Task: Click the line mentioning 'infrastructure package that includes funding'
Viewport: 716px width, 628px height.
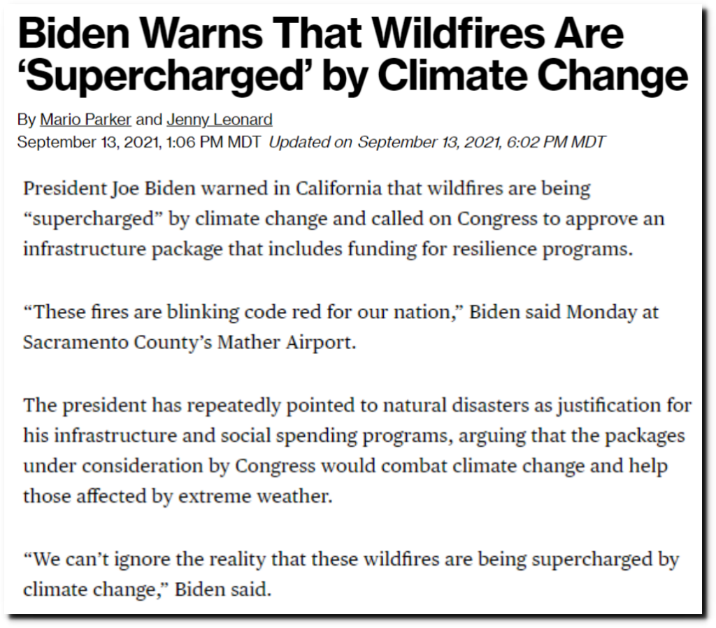Action: click(328, 250)
